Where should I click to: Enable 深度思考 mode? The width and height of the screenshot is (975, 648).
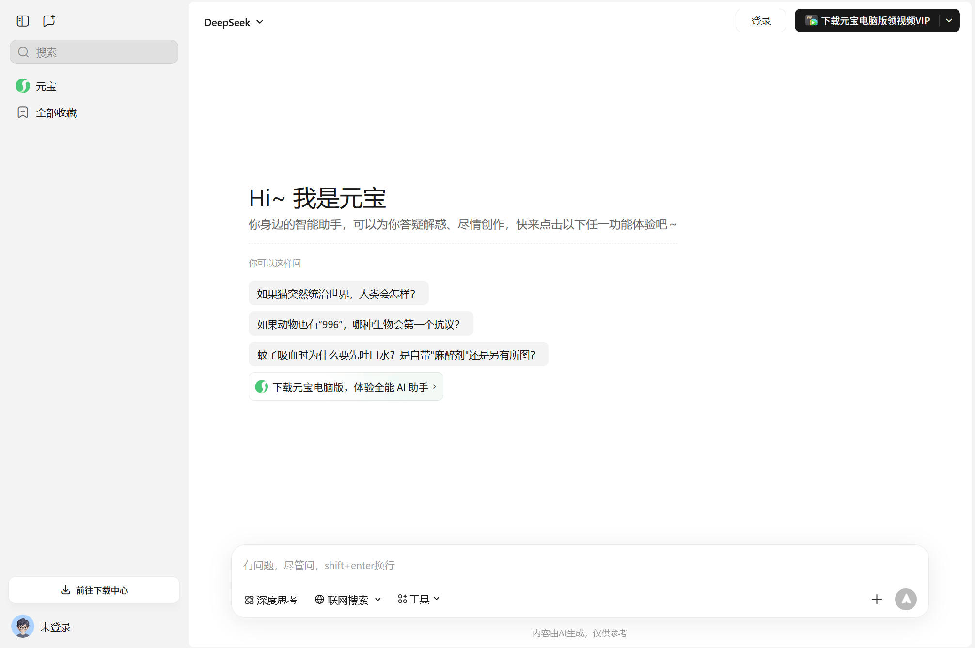[270, 600]
